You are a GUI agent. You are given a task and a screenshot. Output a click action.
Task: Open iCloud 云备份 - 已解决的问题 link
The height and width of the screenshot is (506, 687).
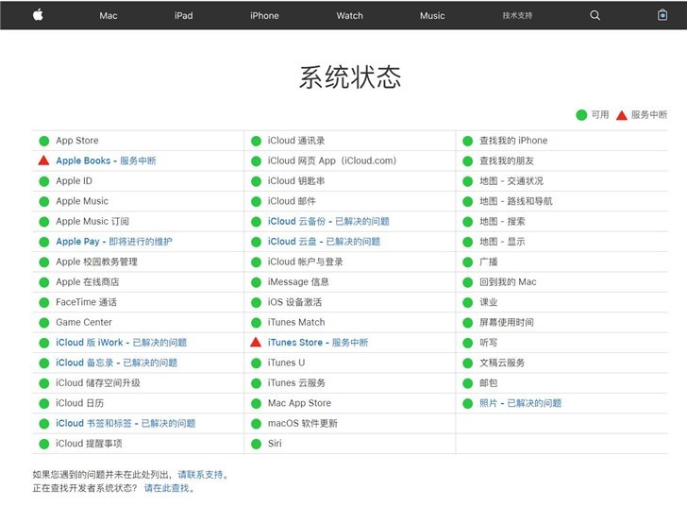click(x=328, y=222)
